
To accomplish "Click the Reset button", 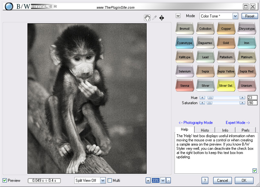I will [x=250, y=16].
